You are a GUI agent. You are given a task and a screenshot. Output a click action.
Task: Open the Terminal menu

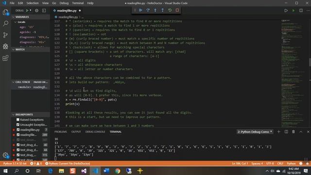[78, 3]
